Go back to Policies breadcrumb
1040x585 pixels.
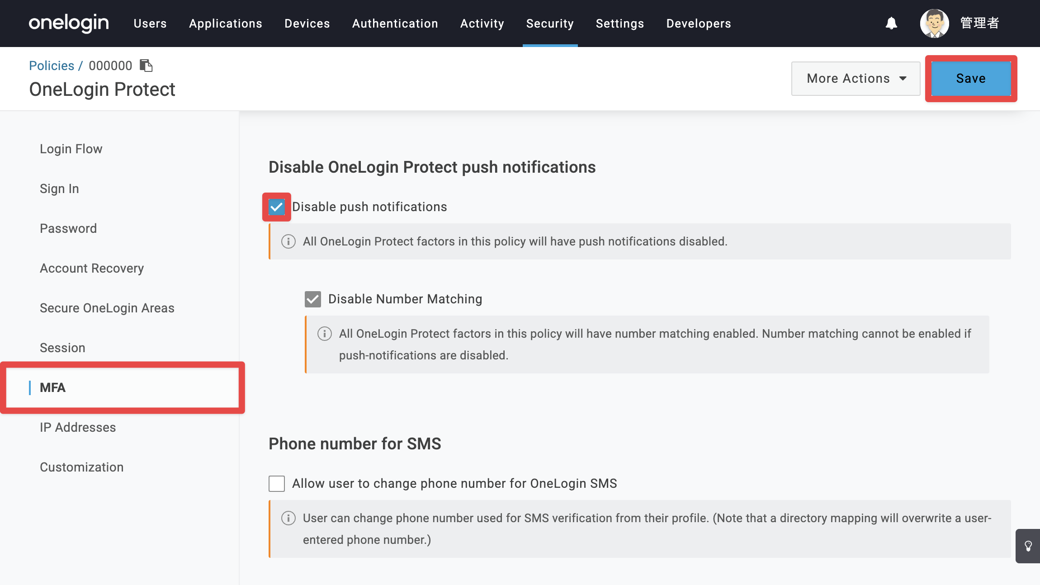click(x=52, y=66)
